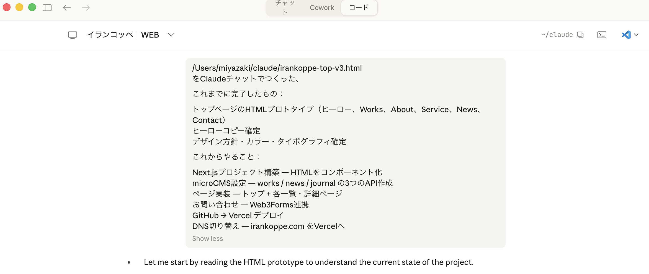
Task: Go forward with the right arrow
Action: tap(86, 8)
